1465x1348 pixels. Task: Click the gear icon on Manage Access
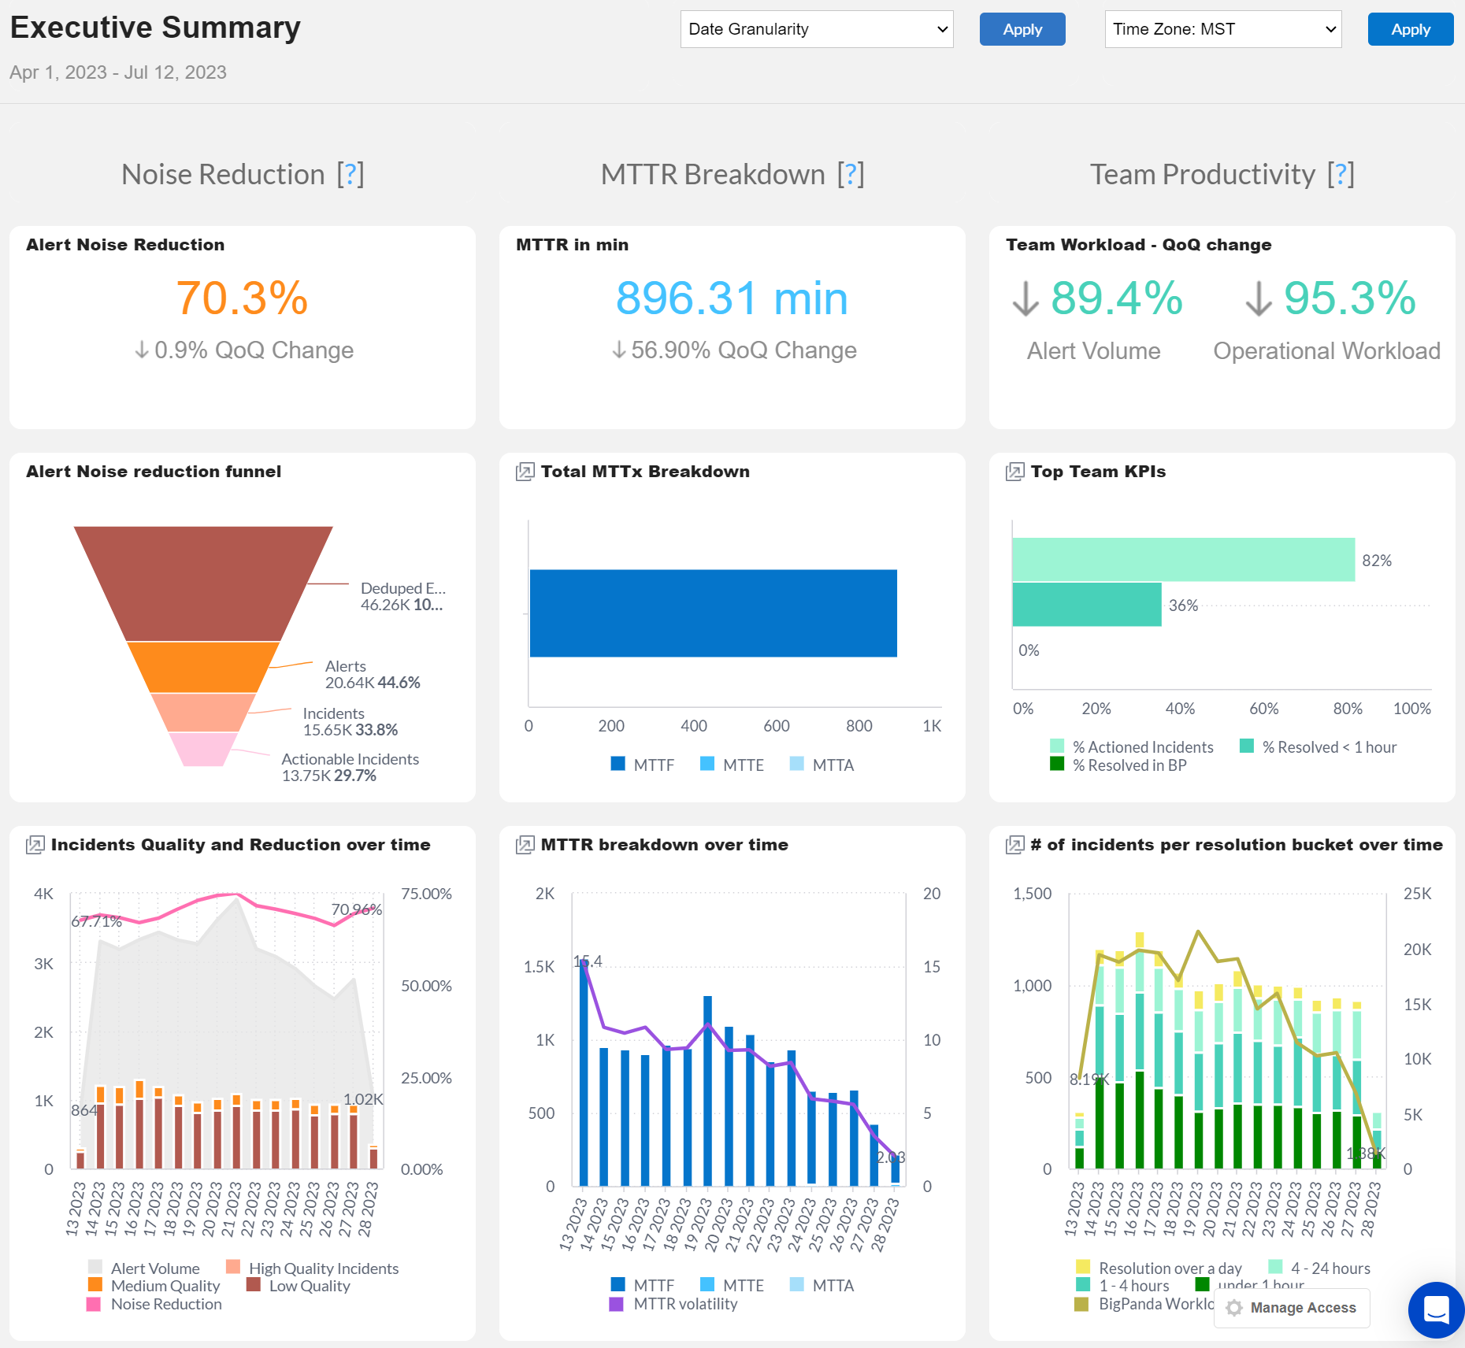(1234, 1308)
